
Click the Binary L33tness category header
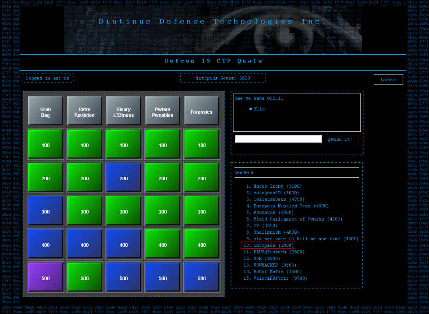124,111
